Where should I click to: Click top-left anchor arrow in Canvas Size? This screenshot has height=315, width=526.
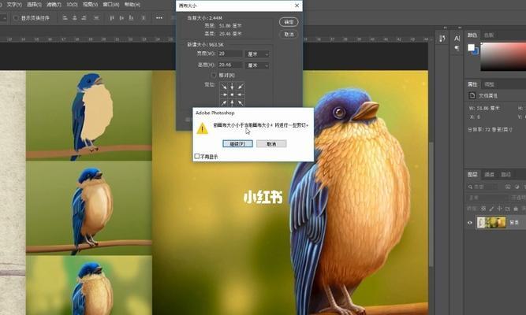pyautogui.click(x=224, y=87)
